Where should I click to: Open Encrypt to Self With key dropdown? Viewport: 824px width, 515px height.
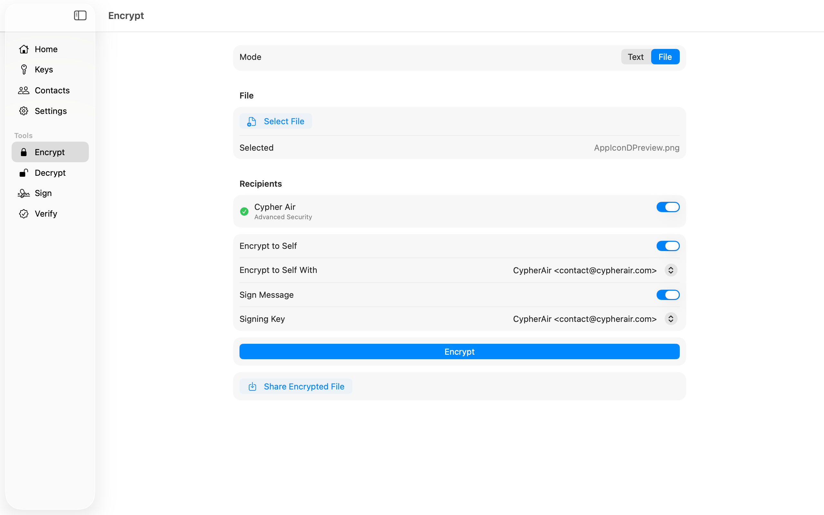670,270
